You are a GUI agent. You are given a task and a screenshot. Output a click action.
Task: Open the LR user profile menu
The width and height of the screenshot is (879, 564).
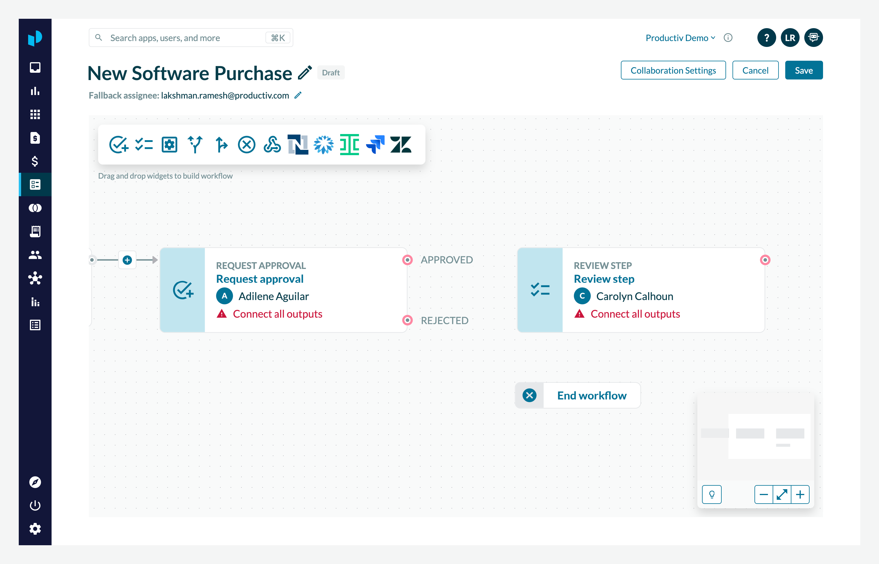click(x=790, y=38)
